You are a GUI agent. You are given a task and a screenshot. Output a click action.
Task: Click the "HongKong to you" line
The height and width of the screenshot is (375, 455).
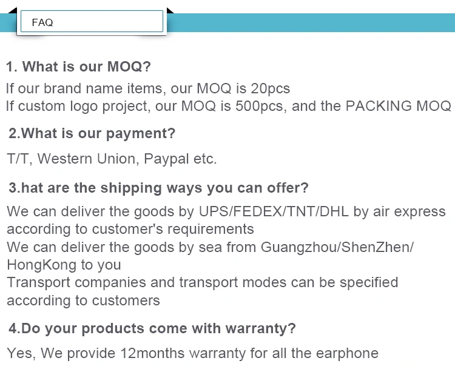[64, 265]
